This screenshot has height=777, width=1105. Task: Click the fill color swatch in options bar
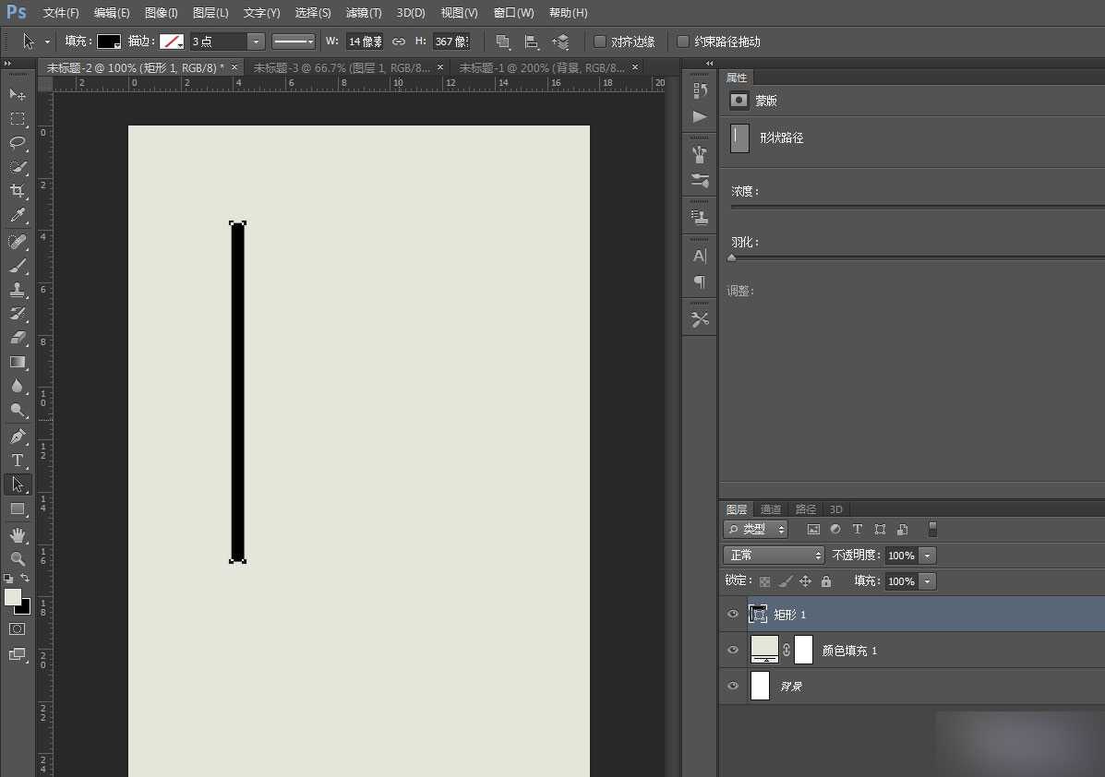109,42
